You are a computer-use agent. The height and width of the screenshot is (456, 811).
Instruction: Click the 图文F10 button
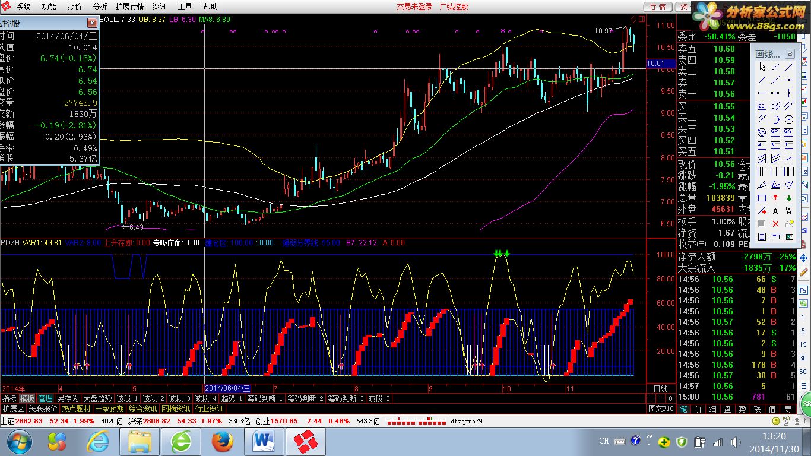[x=661, y=408]
